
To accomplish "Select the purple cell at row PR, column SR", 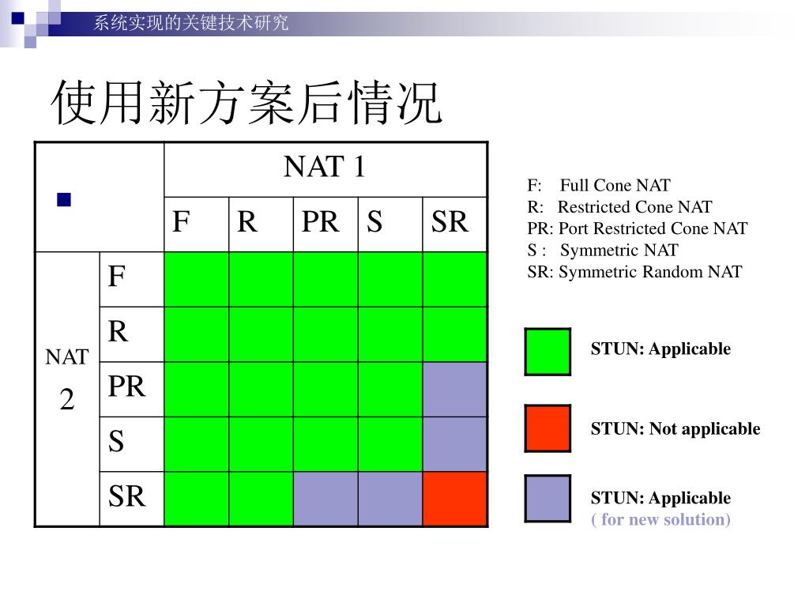I will 454,389.
